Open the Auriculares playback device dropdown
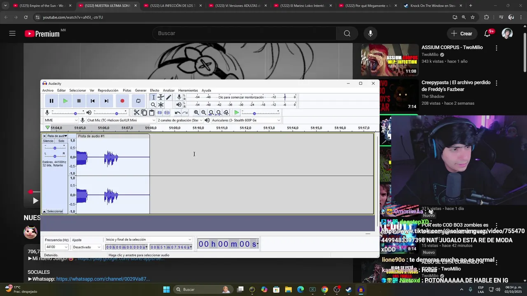The width and height of the screenshot is (527, 296). tap(246, 120)
